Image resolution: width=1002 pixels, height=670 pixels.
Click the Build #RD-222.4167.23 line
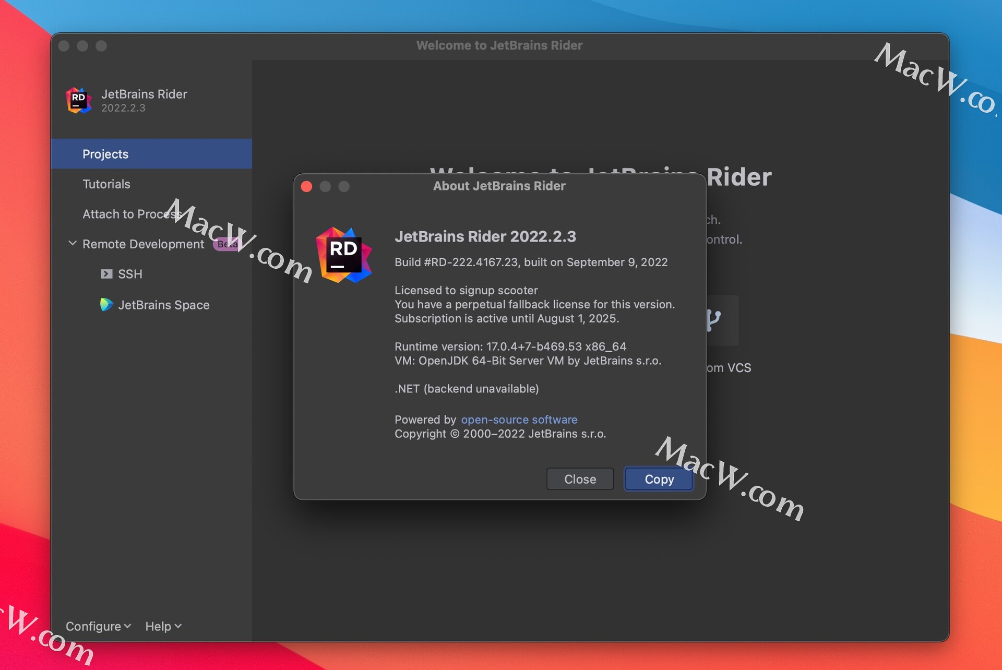(531, 262)
